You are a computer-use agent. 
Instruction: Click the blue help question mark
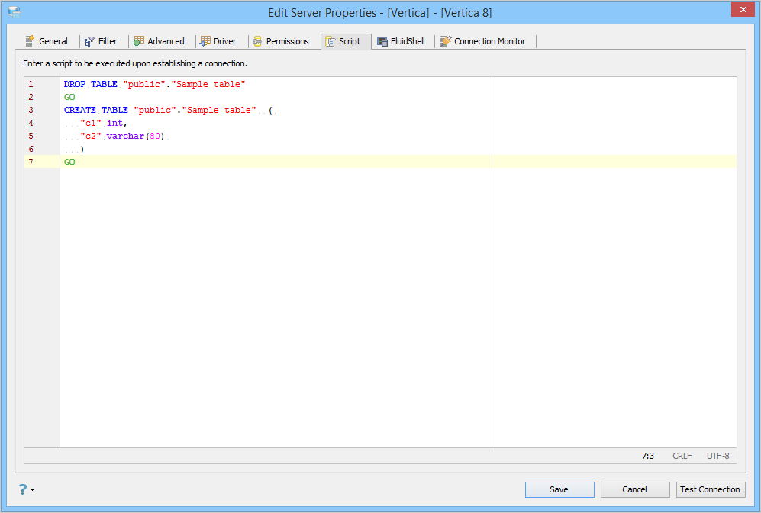coord(23,489)
